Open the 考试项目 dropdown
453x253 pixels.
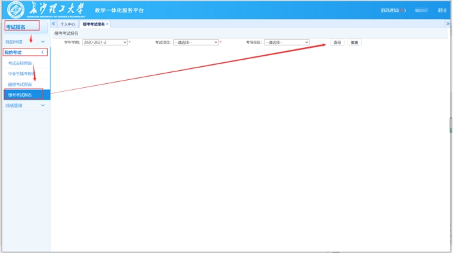point(196,42)
